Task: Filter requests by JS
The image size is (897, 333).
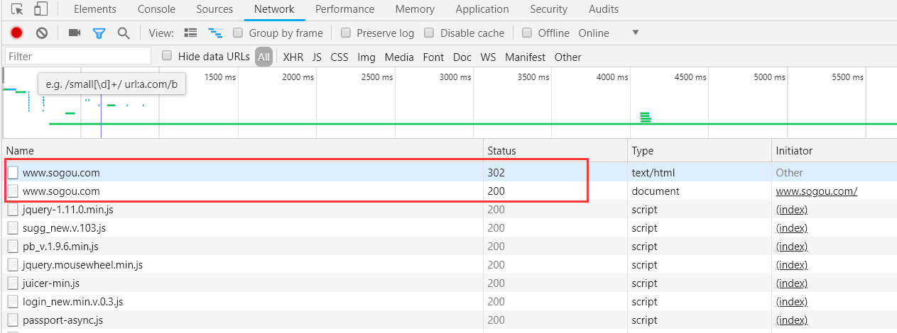Action: [317, 57]
